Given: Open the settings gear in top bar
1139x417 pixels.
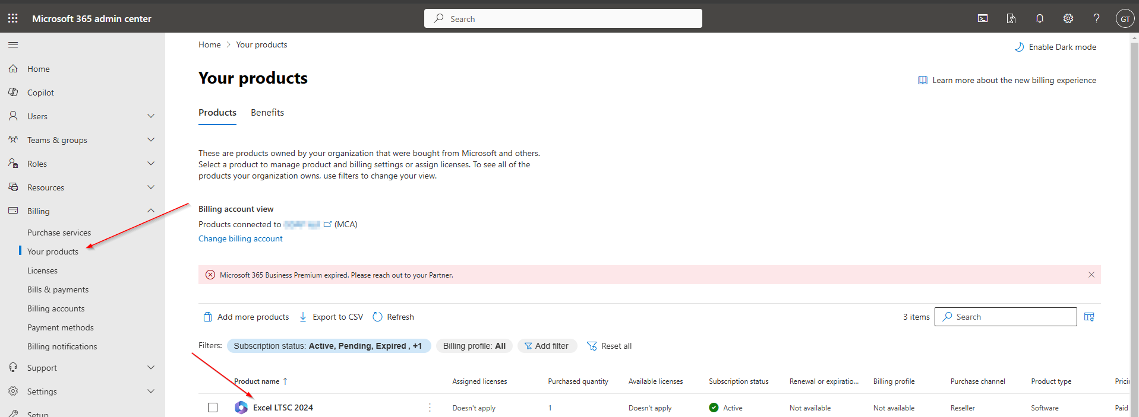Looking at the screenshot, I should coord(1068,18).
